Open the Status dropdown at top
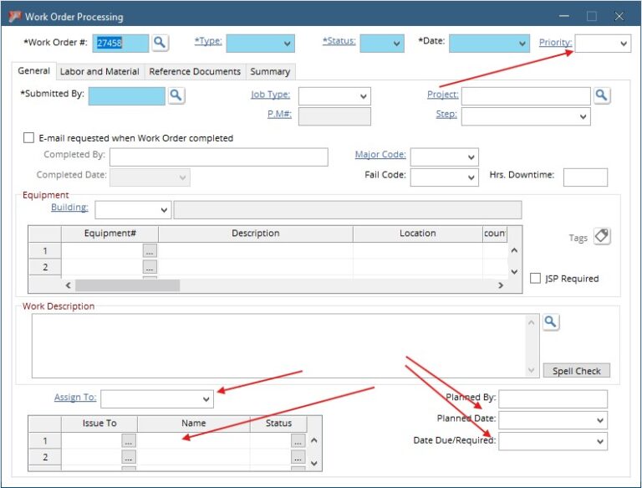Image resolution: width=642 pixels, height=488 pixels. point(396,44)
